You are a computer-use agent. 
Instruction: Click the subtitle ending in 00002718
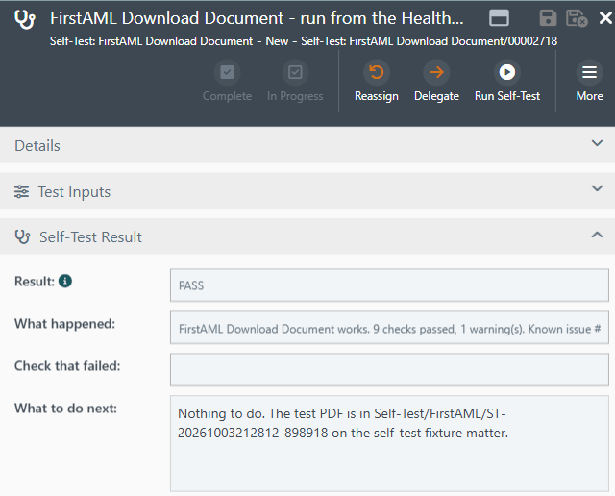click(304, 41)
